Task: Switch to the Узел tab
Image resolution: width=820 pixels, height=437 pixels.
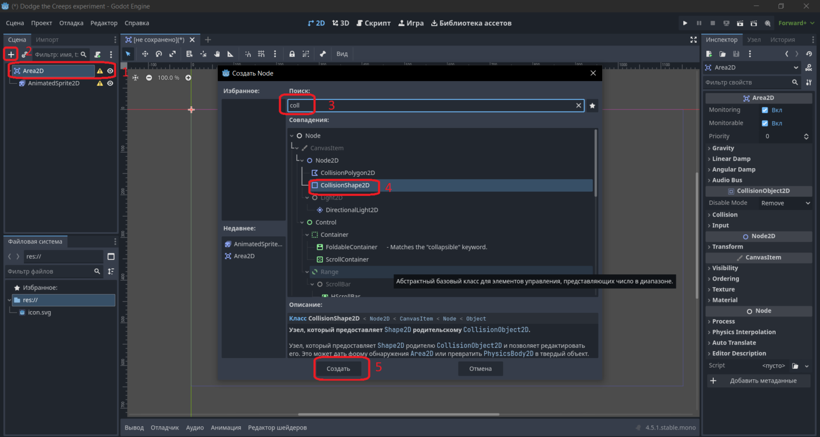Action: point(754,39)
